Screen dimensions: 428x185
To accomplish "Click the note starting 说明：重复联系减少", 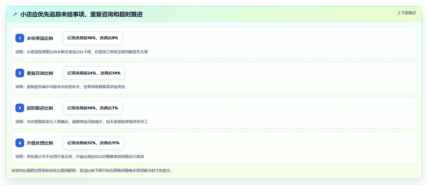I will click(x=70, y=87).
